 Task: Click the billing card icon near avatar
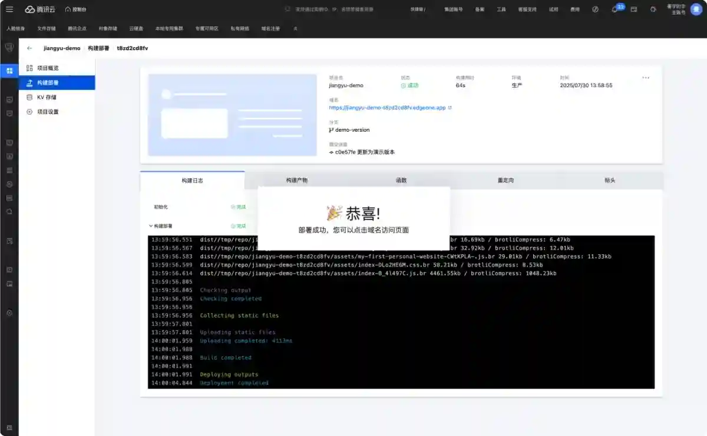tap(633, 9)
